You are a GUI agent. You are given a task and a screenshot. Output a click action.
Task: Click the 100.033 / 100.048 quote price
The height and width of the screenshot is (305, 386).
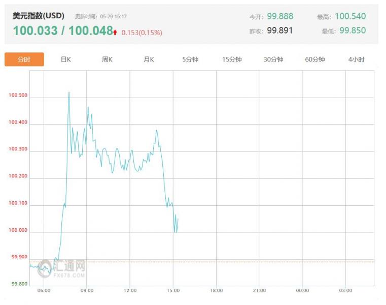(x=62, y=31)
